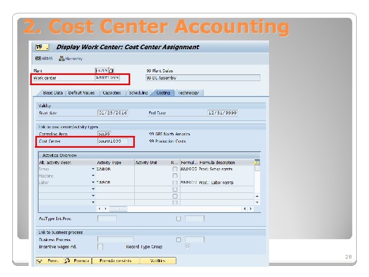
Task: Toggle the Incentive wages ind. checkbox
Action: pos(100,247)
